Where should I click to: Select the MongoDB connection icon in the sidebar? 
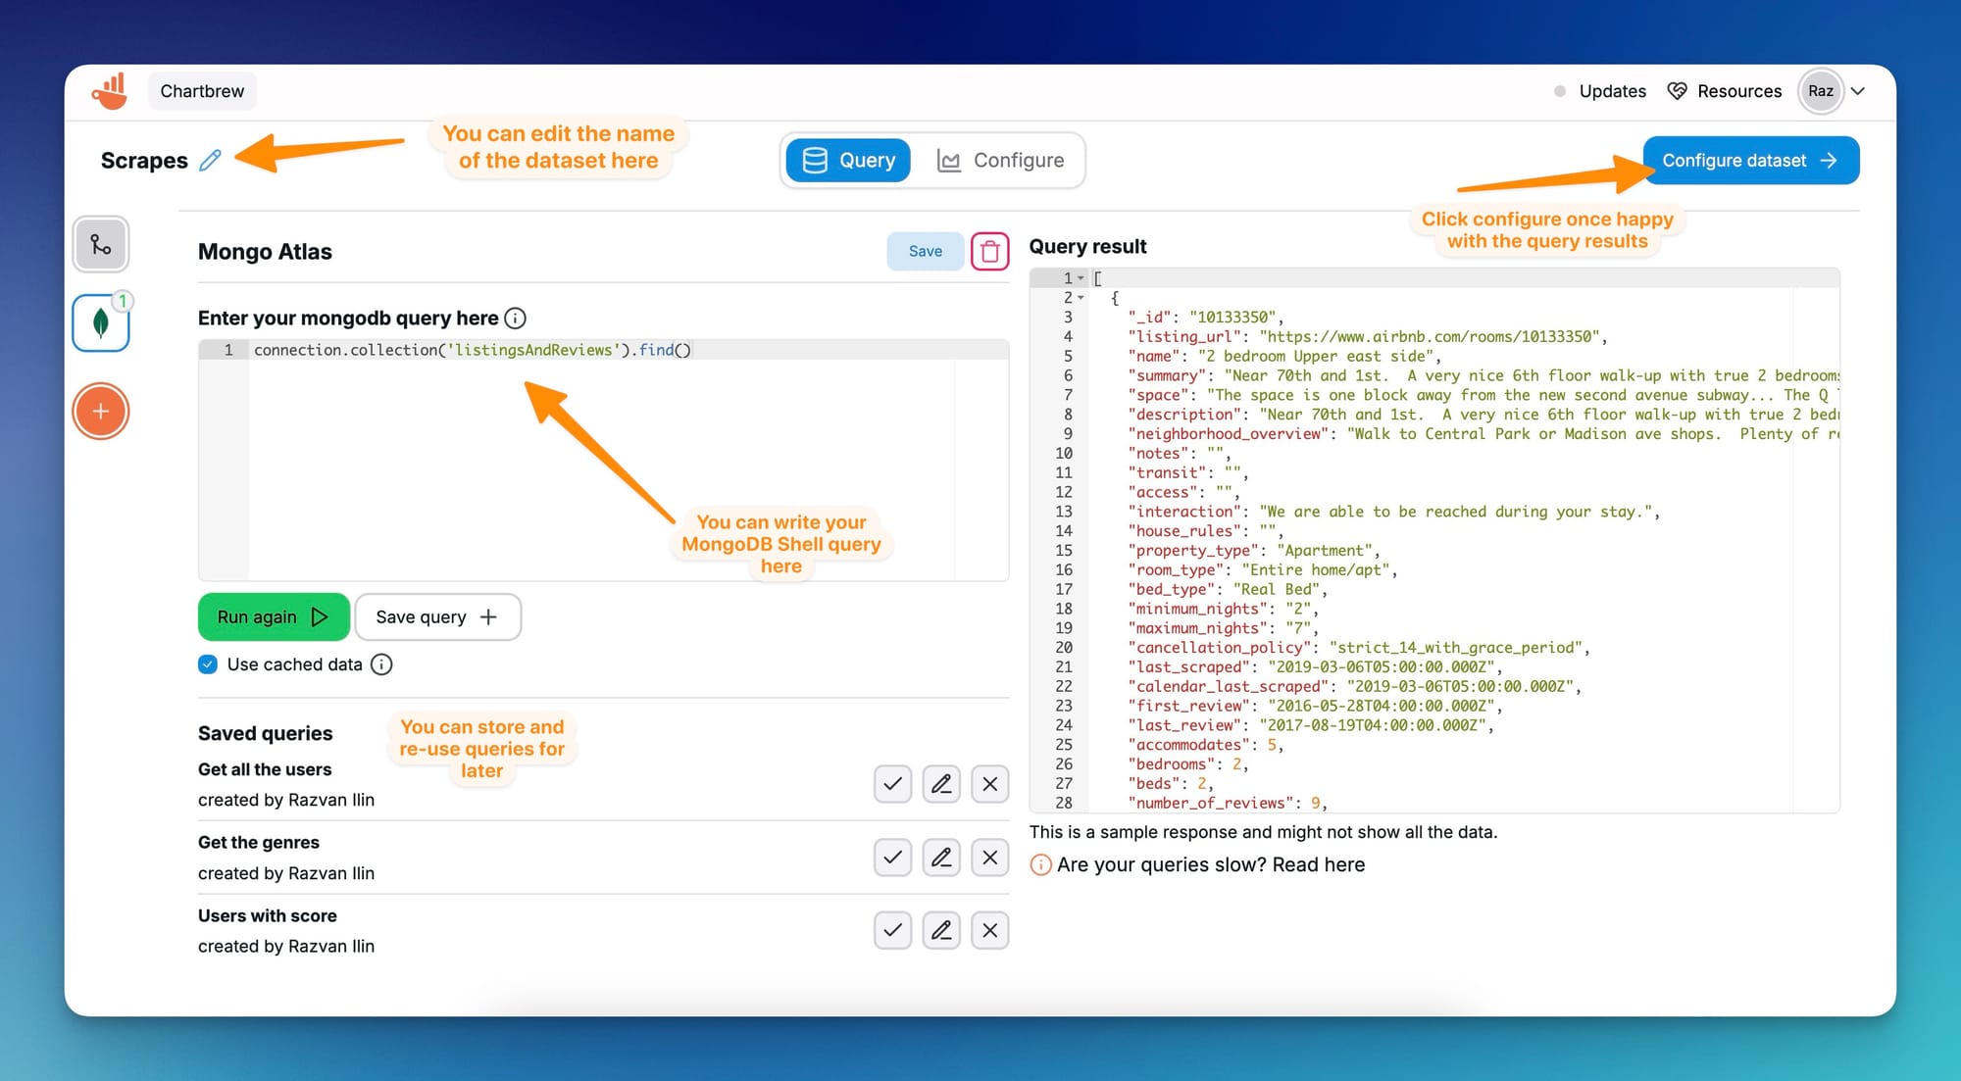tap(100, 323)
